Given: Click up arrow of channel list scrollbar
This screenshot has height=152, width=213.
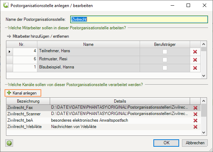Looking at the screenshot, I should [203, 101].
